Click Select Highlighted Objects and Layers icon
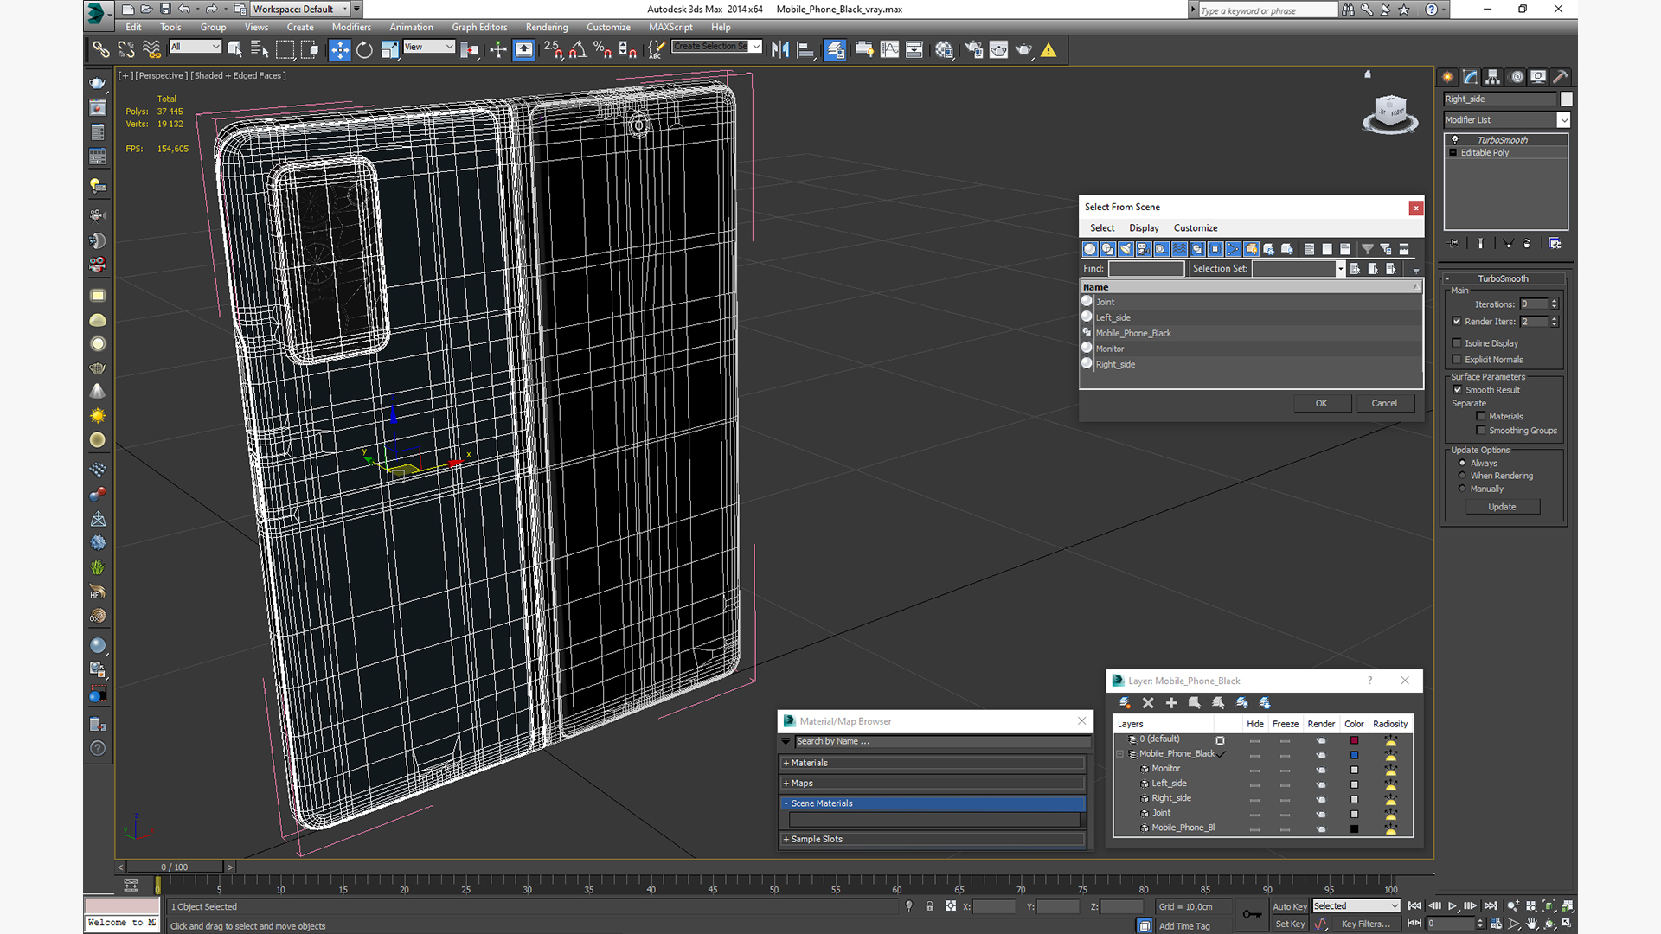The height and width of the screenshot is (934, 1661). click(1195, 703)
